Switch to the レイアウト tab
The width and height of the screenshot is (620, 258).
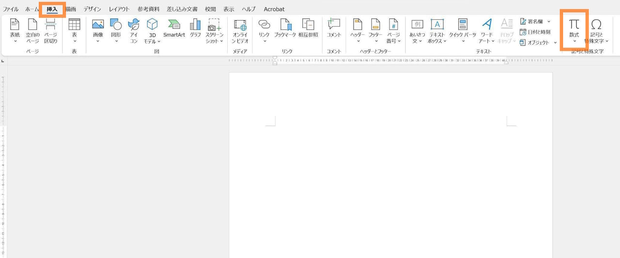[119, 9]
